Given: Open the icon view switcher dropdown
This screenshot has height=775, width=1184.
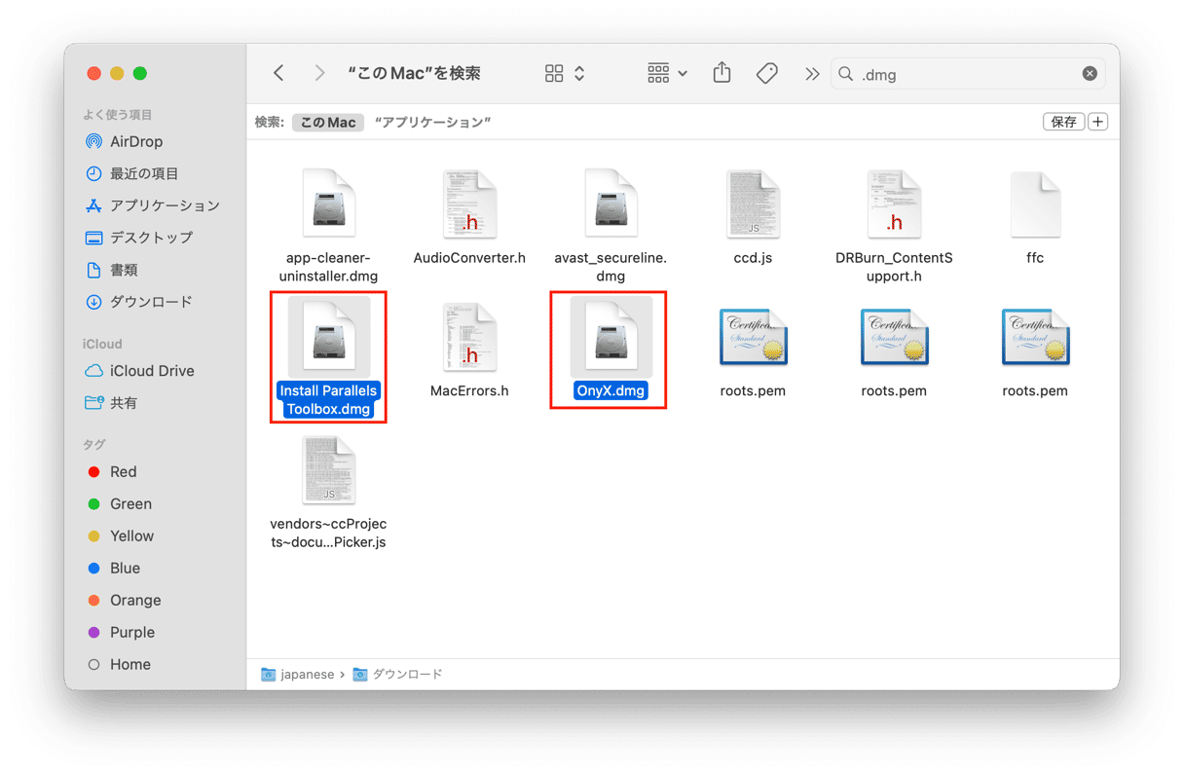Looking at the screenshot, I should coord(565,73).
